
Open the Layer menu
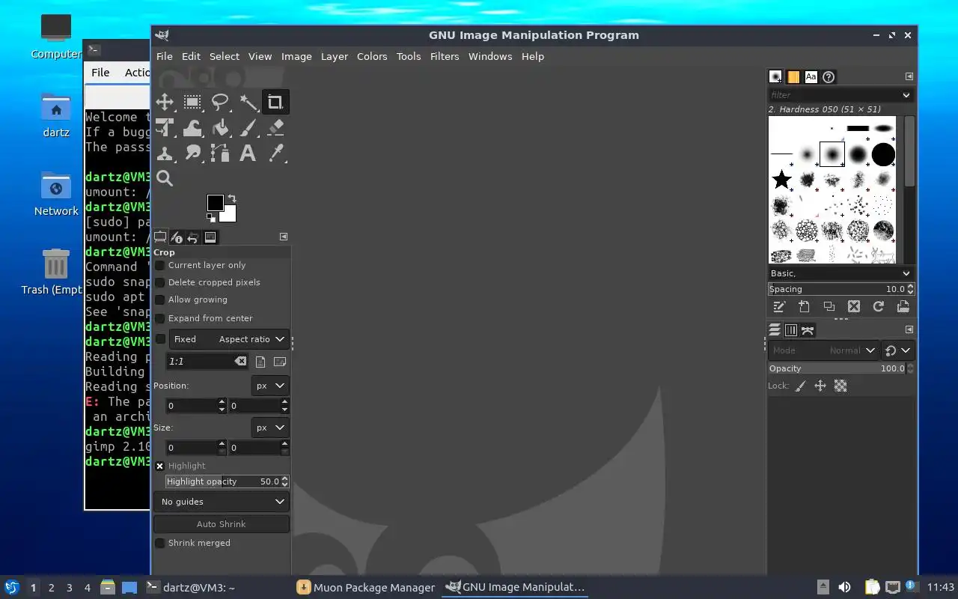click(335, 56)
